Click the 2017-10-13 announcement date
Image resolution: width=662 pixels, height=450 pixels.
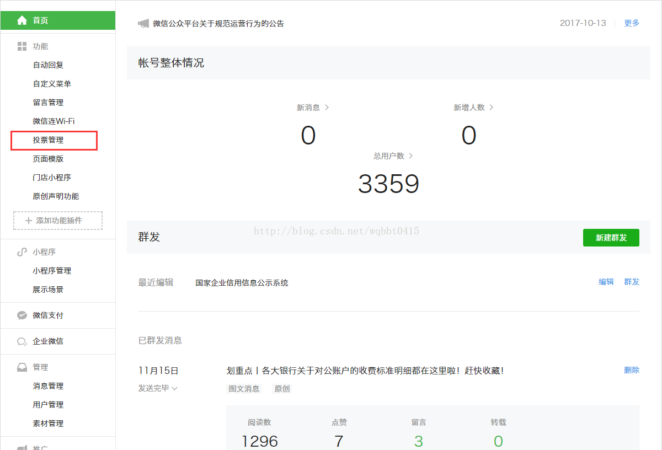(583, 23)
